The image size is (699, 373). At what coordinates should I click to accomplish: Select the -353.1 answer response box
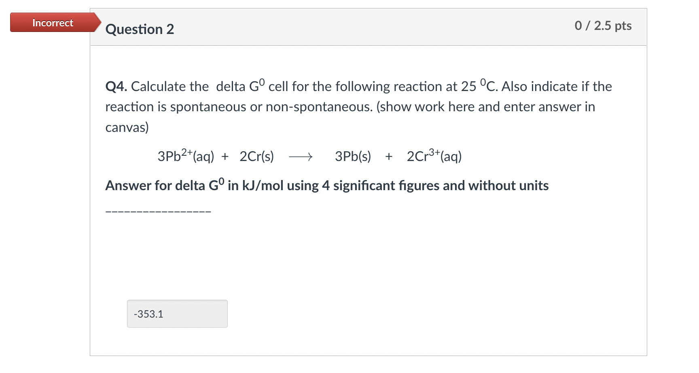pos(177,314)
